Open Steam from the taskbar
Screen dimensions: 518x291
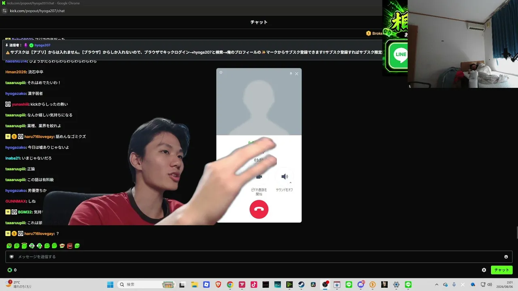(x=301, y=285)
